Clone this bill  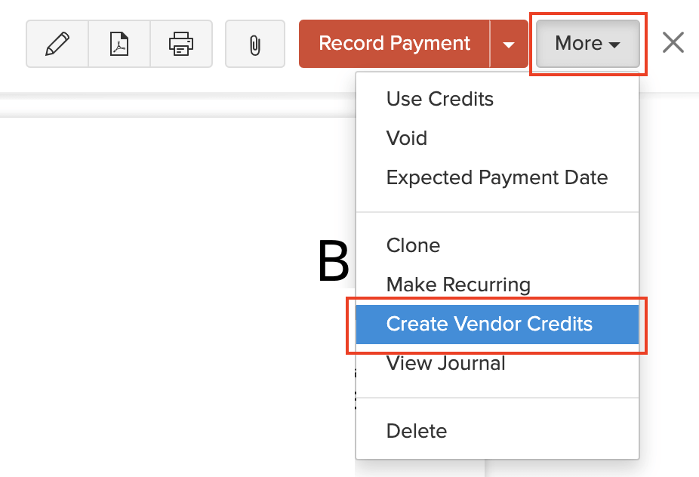[413, 245]
